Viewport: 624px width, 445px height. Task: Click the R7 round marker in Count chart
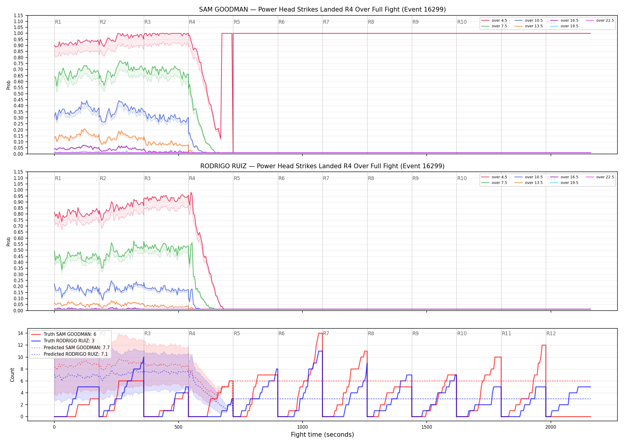pos(326,333)
